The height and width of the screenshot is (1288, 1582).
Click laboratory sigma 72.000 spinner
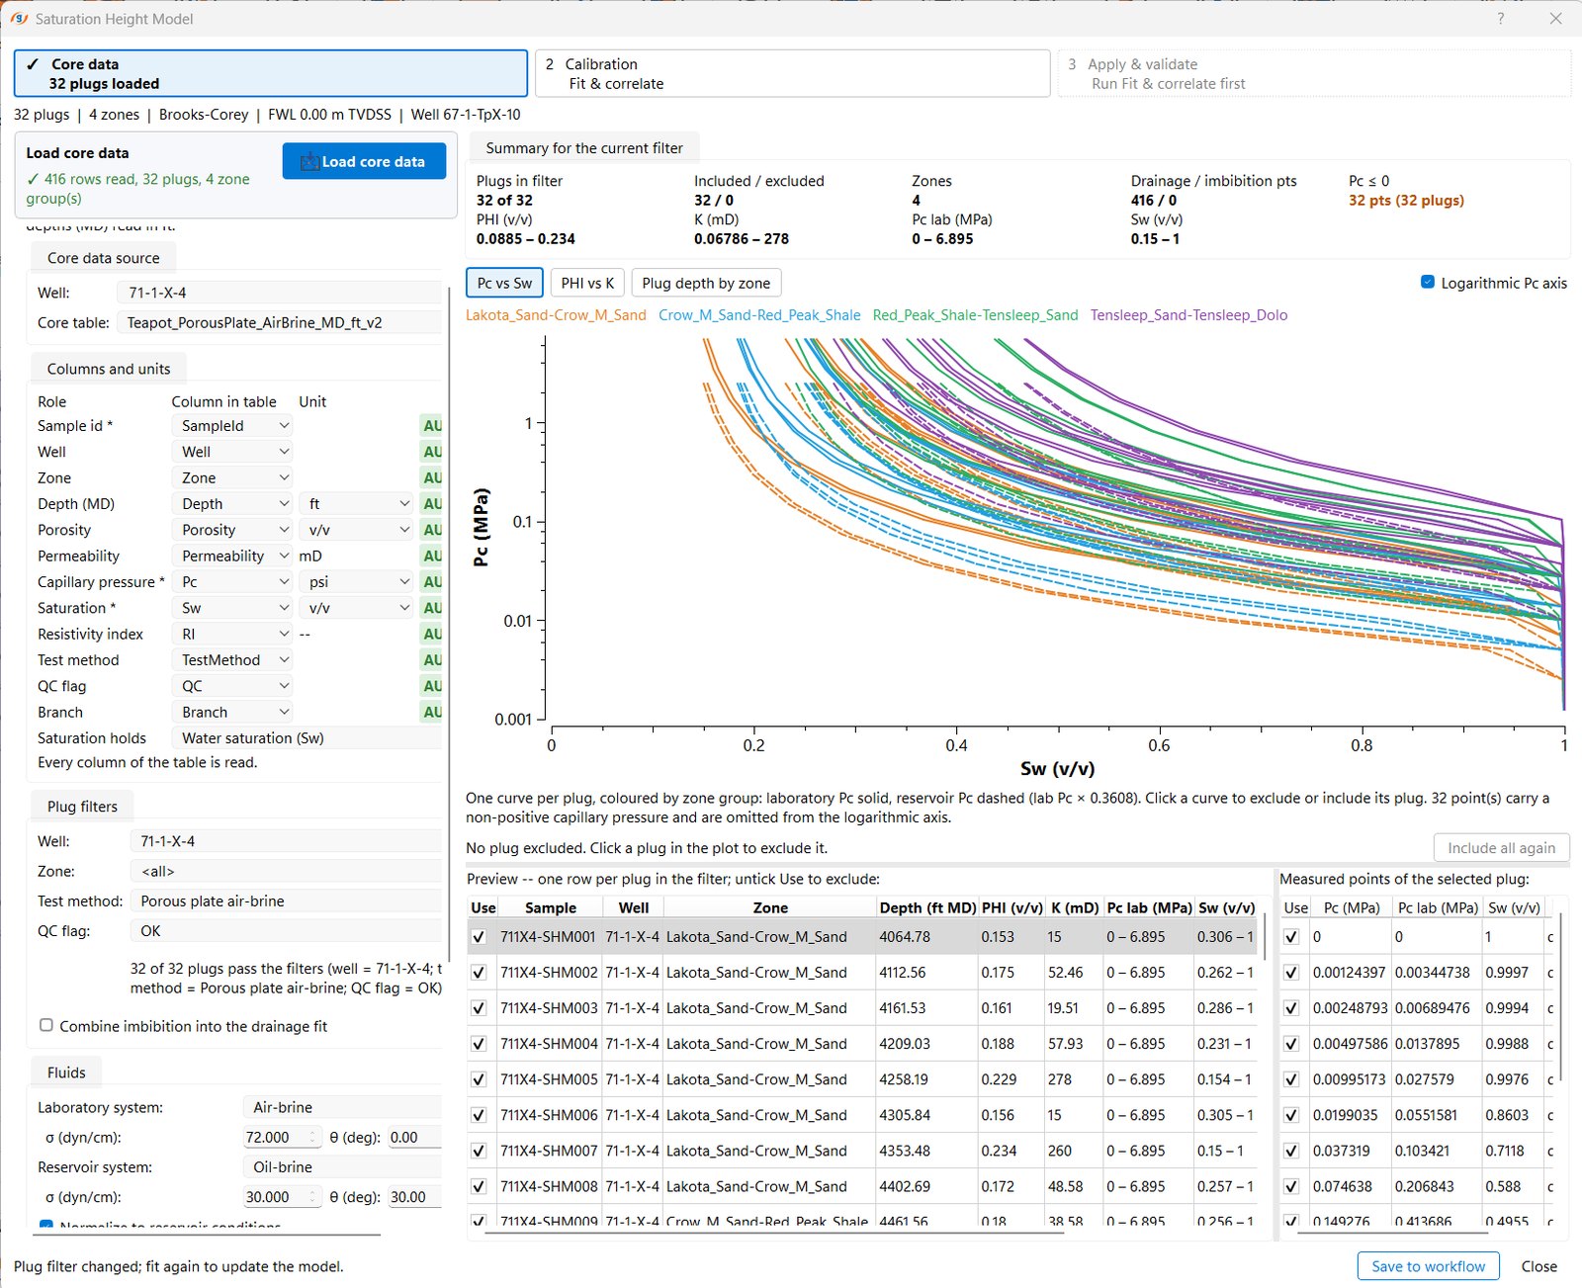[282, 1138]
